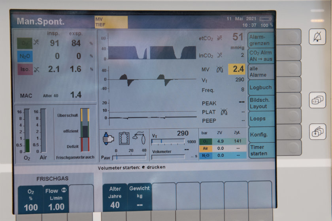Click the N2O row in bar supply table
332x221 pixels.
pyautogui.click(x=223, y=155)
